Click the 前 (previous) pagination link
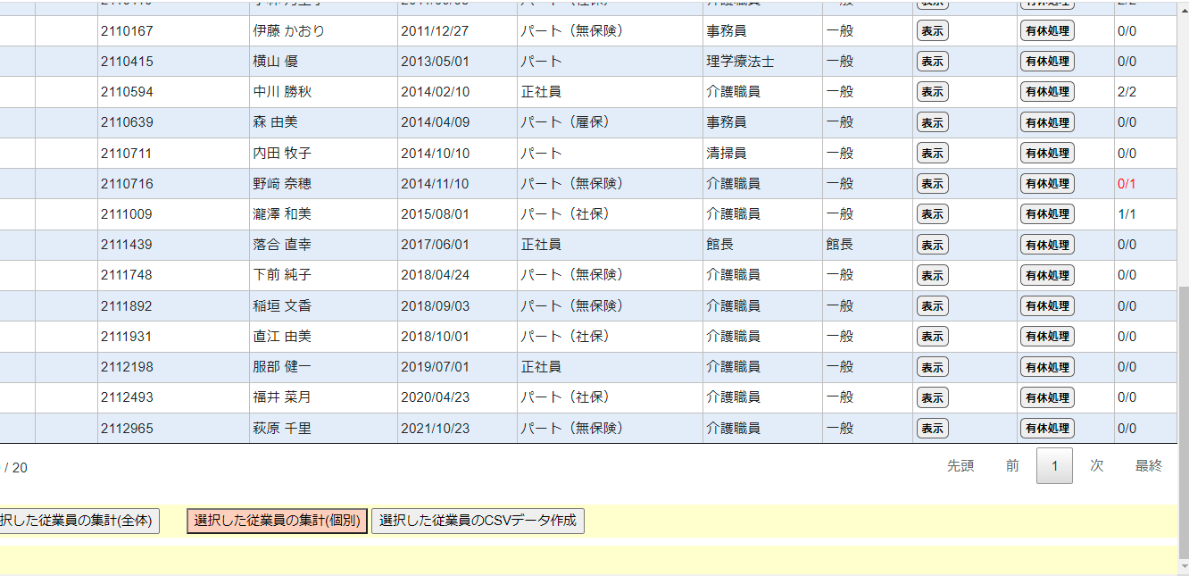1189x576 pixels. tap(1012, 466)
